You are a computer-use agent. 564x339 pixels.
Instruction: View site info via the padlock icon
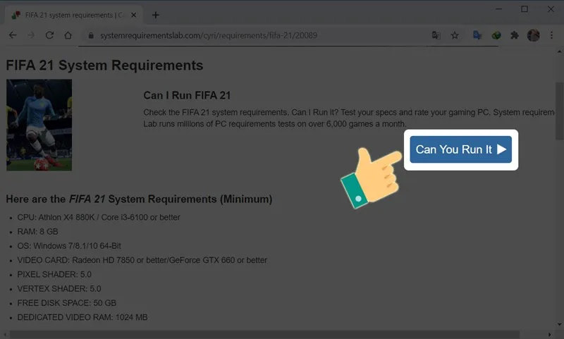[x=91, y=35]
